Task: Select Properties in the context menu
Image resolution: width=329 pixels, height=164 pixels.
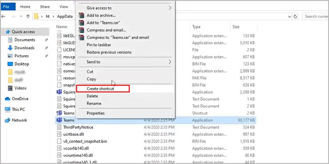Action: click(x=96, y=113)
